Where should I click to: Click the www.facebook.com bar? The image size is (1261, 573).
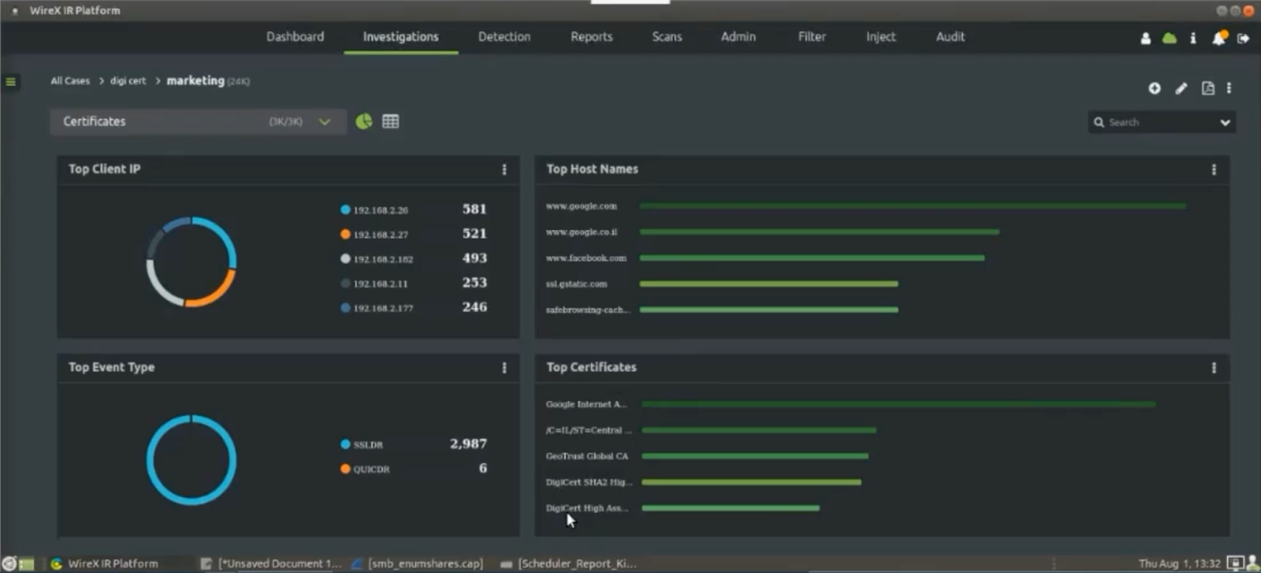[812, 258]
